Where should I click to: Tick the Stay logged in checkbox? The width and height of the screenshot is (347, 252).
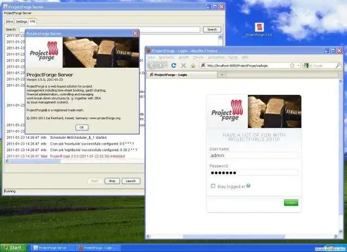pyautogui.click(x=213, y=186)
